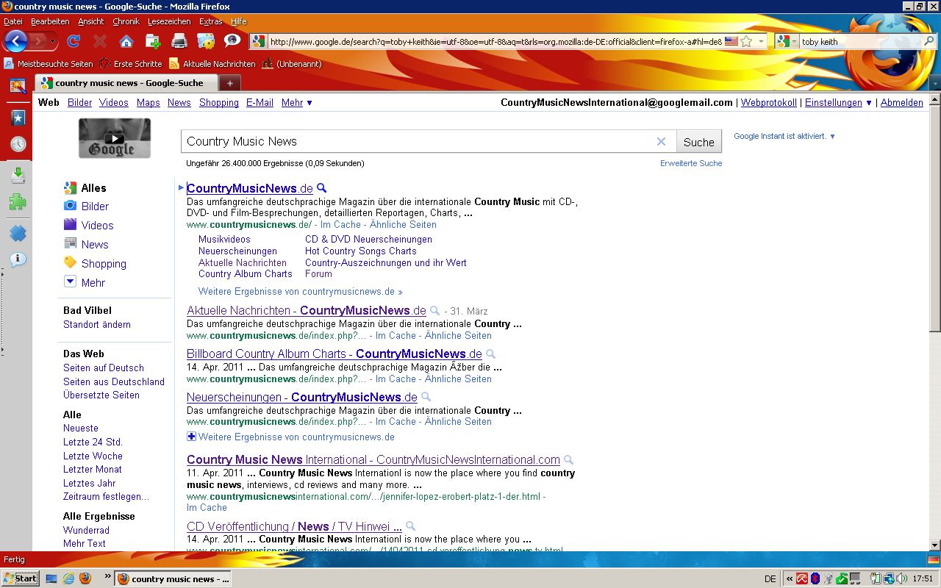The image size is (941, 588).
Task: Go back with the blue back arrow
Action: tap(15, 41)
